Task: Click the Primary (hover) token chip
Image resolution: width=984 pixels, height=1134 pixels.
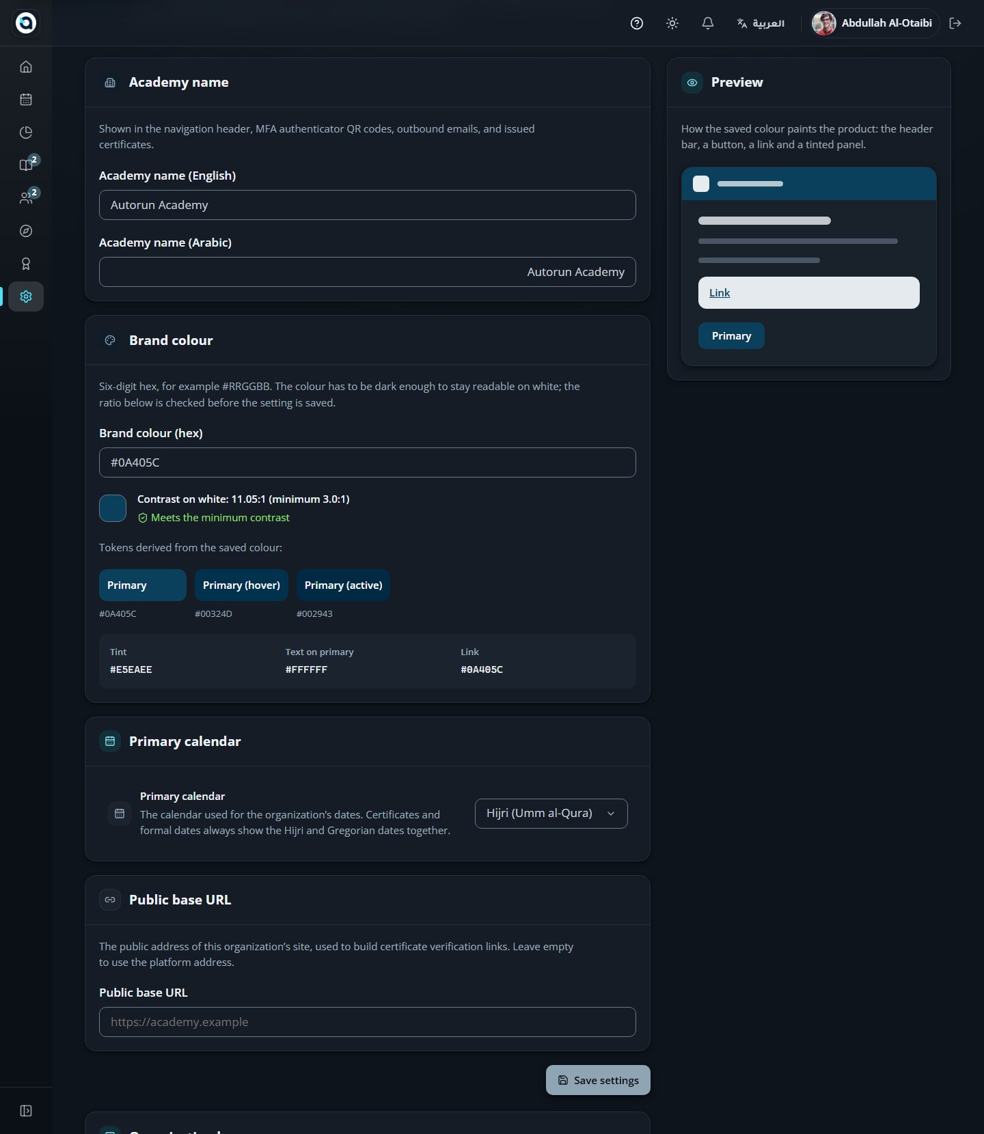Action: 241,585
